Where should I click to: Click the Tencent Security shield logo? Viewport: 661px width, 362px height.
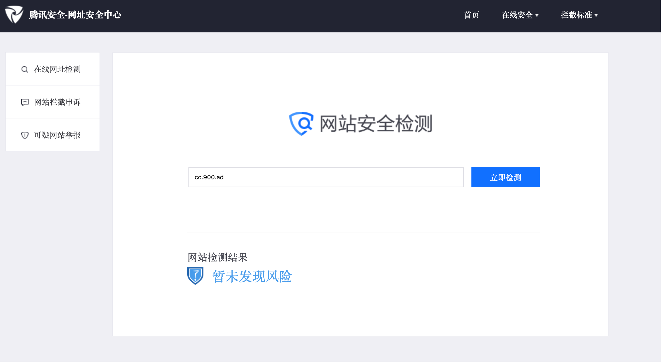point(14,15)
